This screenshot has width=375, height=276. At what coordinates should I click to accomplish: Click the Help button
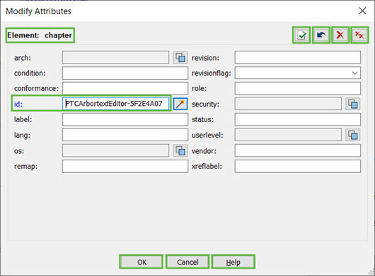click(233, 262)
